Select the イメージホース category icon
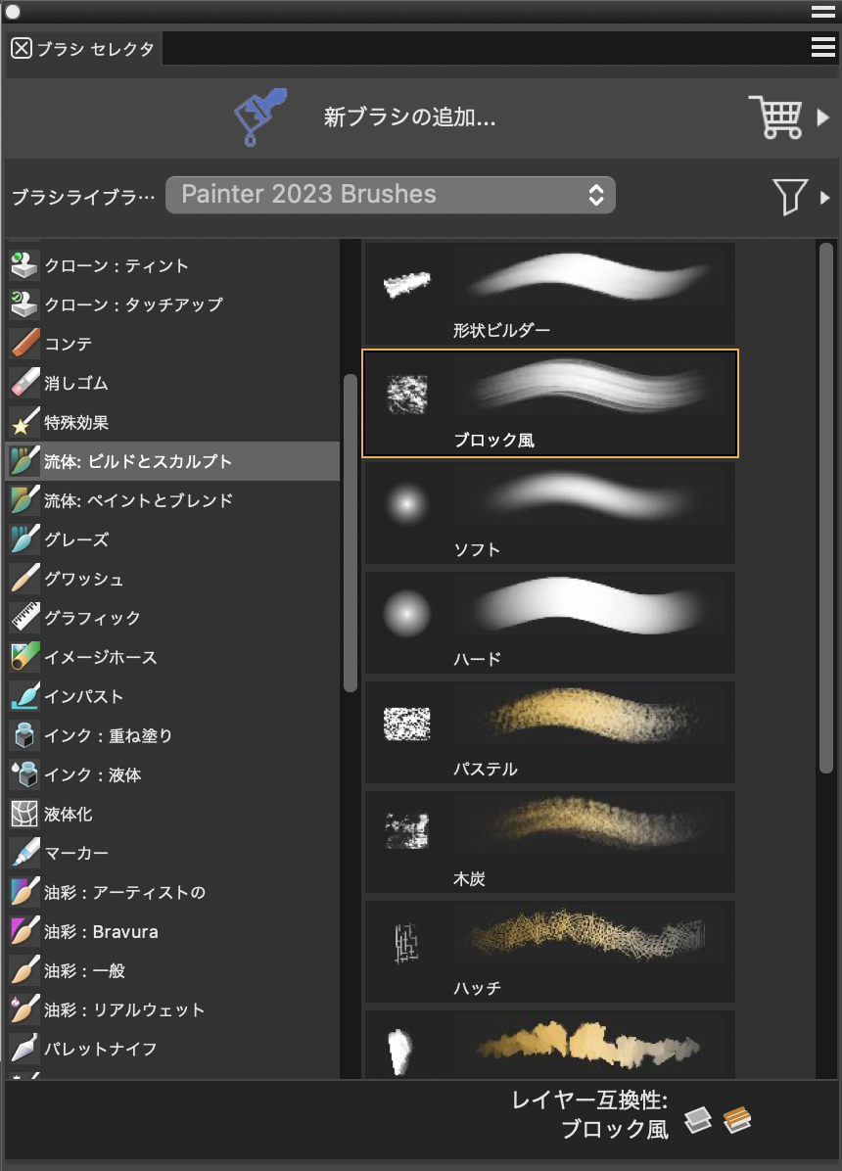 (24, 657)
